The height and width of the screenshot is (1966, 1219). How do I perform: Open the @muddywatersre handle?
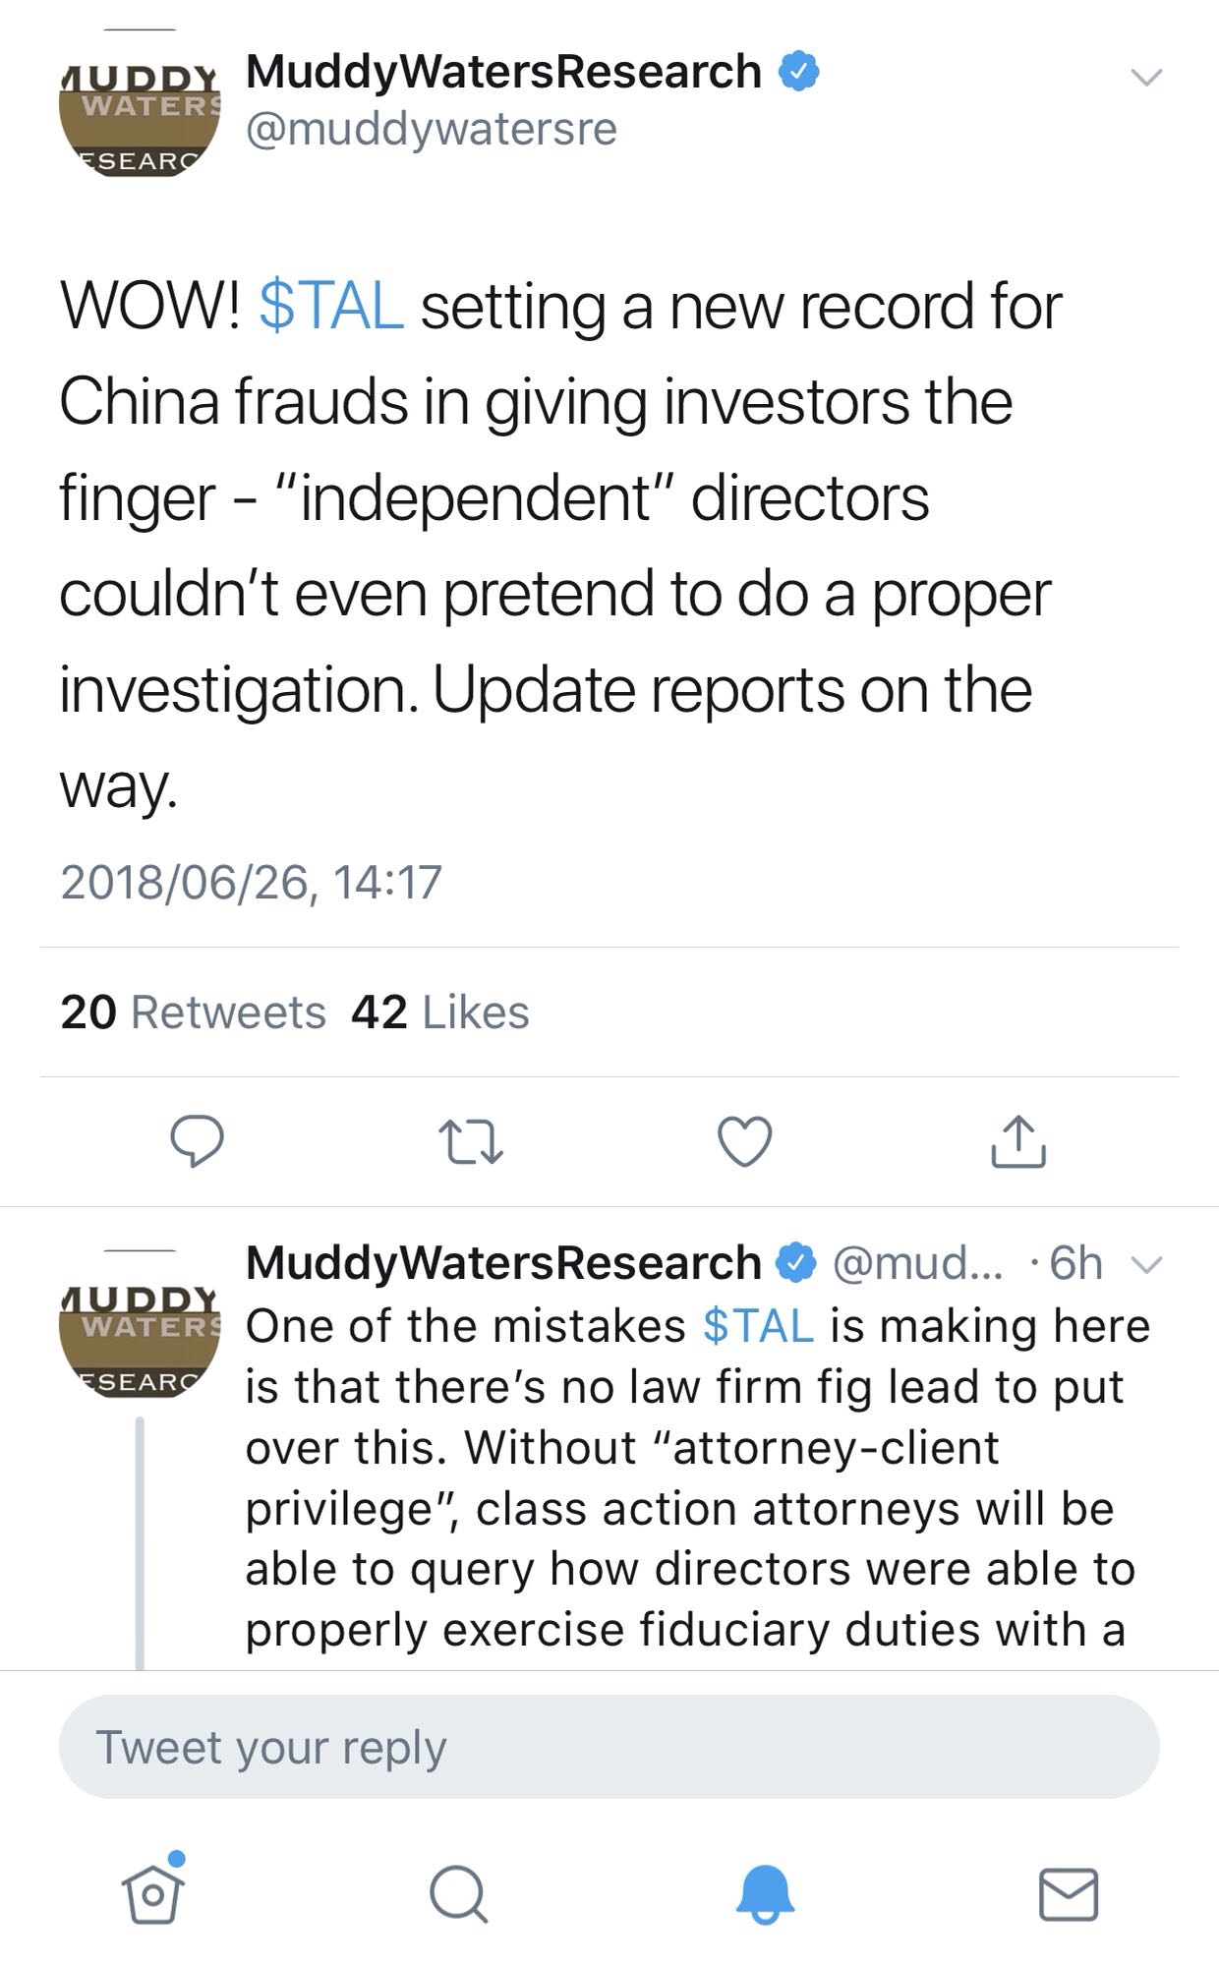click(431, 129)
